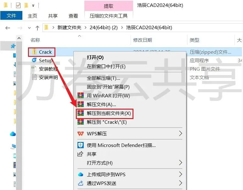This screenshot has width=243, height=190.
Task: Go up one folder level arrow
Action: pos(37,28)
